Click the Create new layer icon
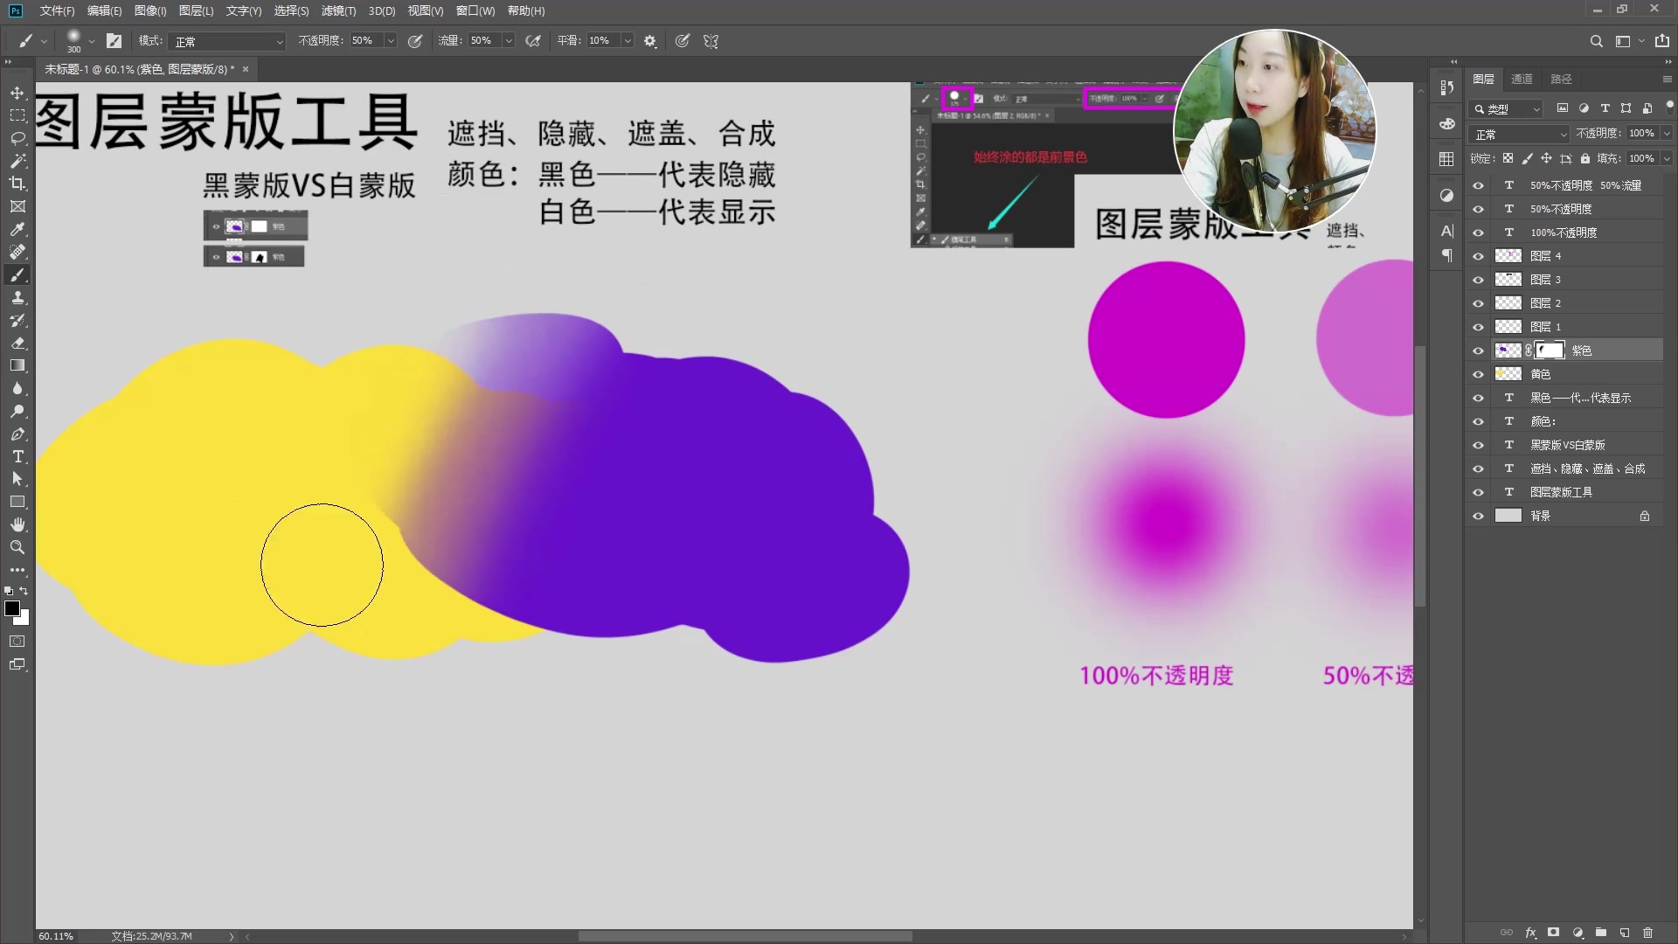This screenshot has width=1678, height=944. coord(1625,933)
